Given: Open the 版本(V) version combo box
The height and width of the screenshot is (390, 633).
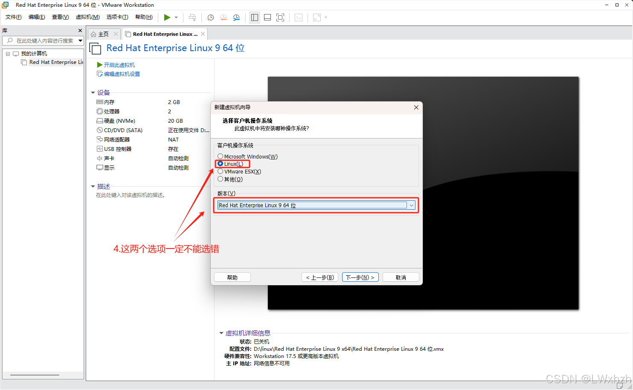Looking at the screenshot, I should [x=316, y=205].
